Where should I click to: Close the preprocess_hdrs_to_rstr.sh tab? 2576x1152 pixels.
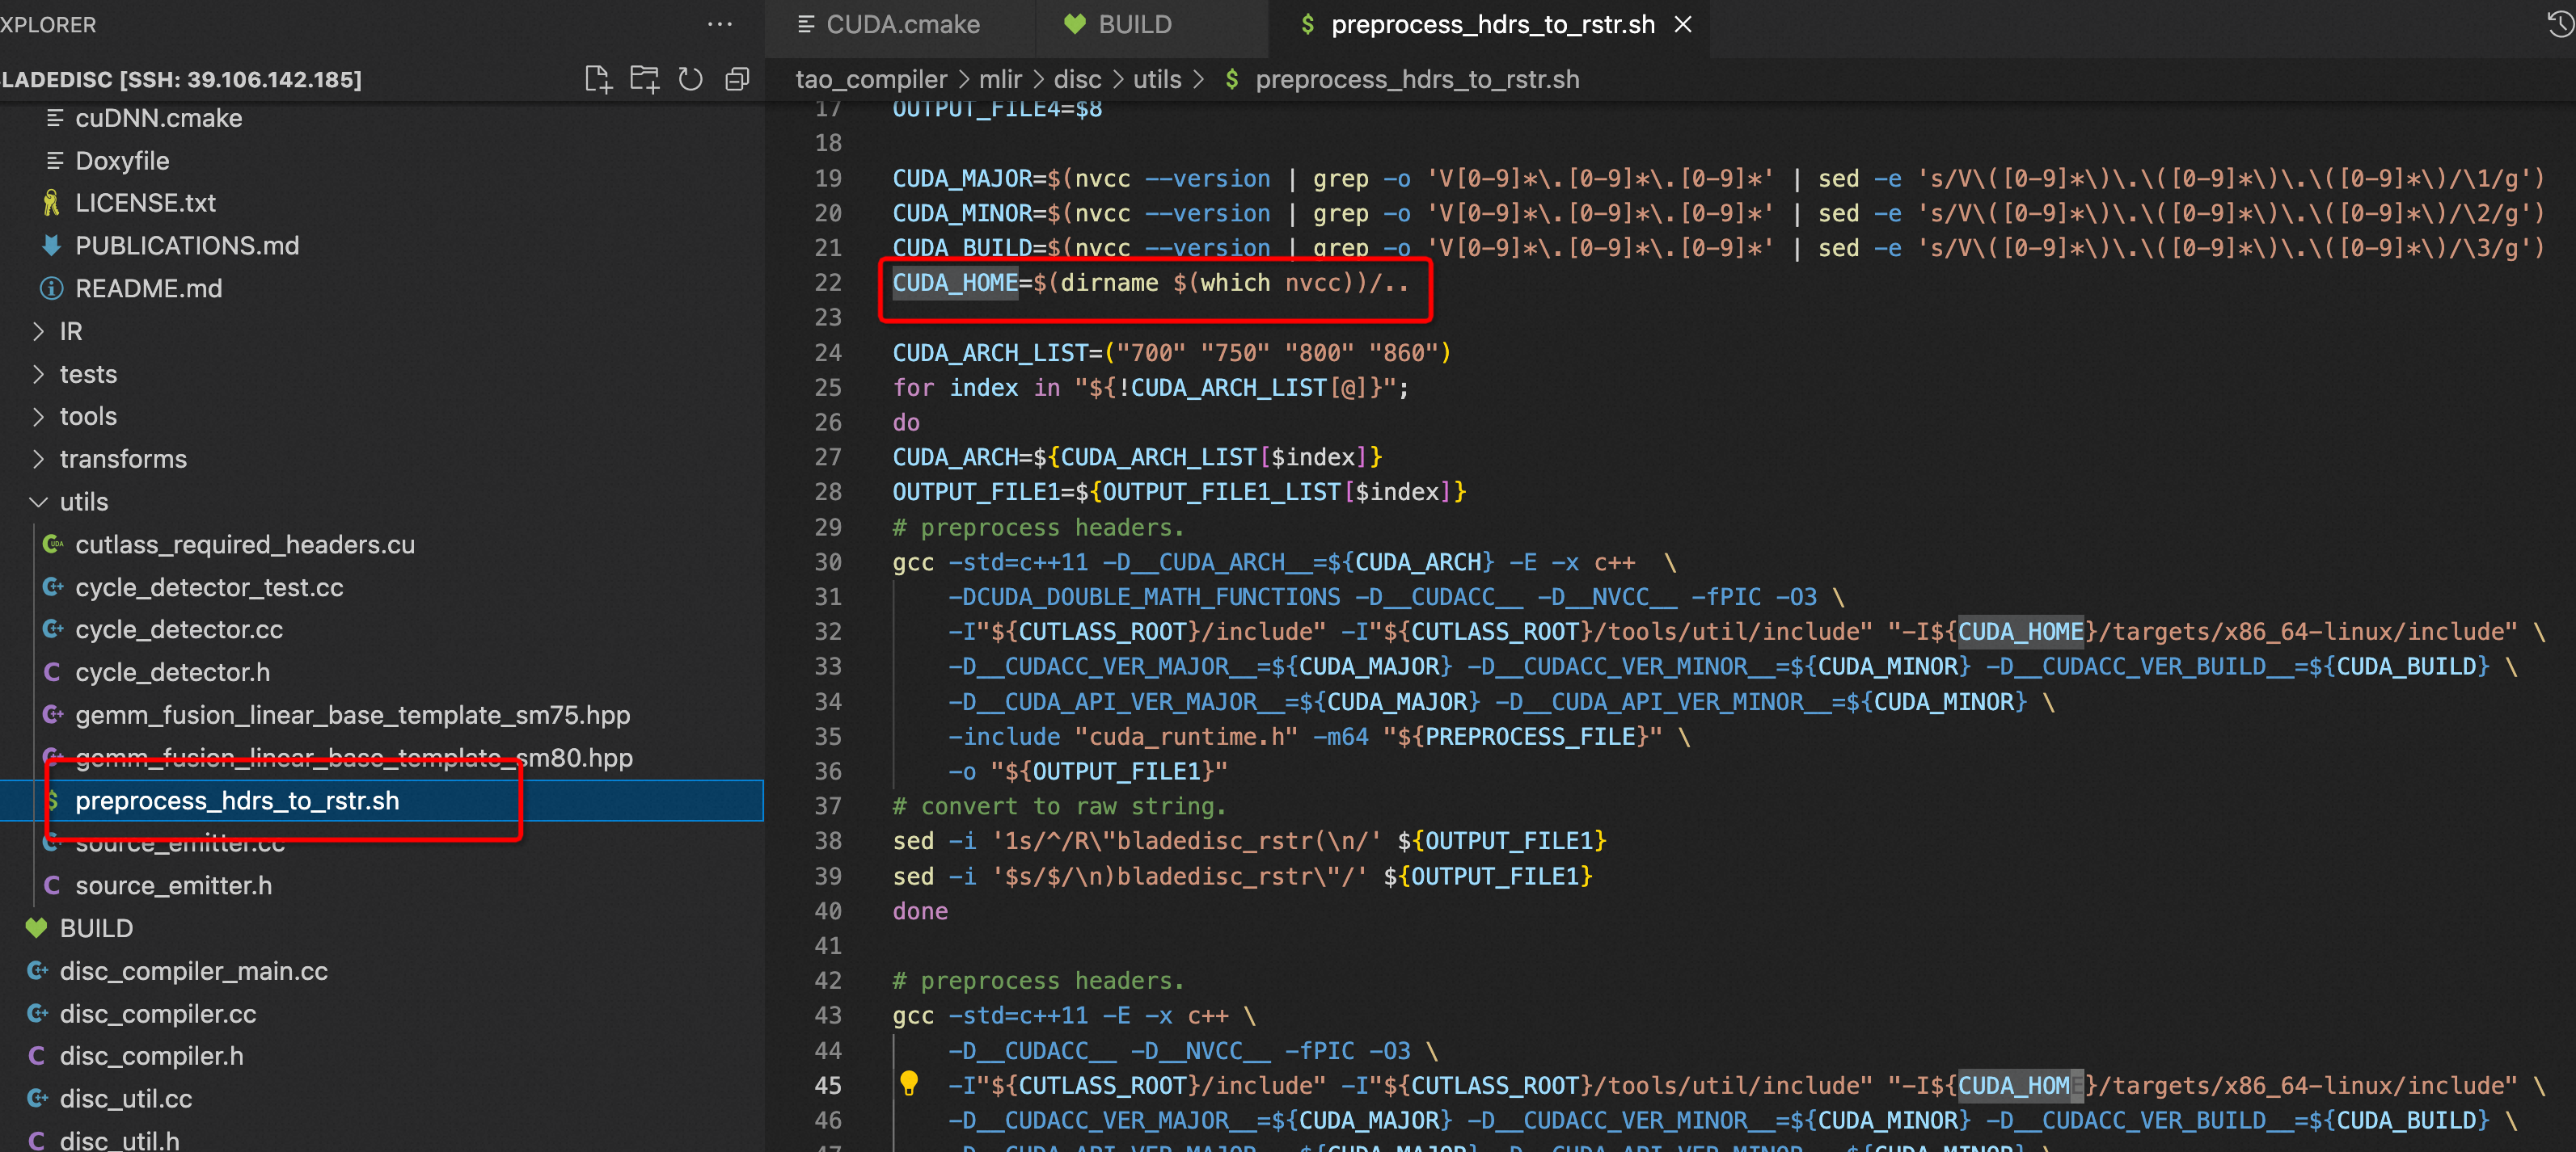[x=1683, y=24]
